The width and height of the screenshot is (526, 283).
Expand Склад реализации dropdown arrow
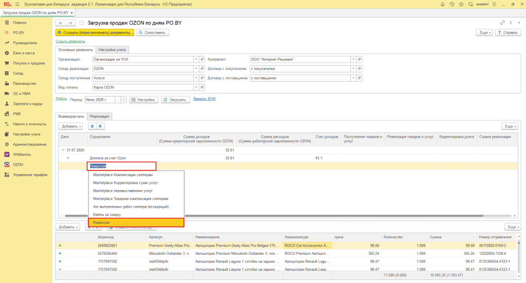click(196, 68)
